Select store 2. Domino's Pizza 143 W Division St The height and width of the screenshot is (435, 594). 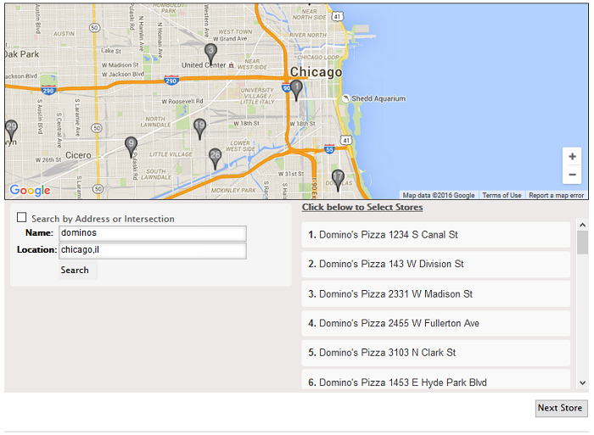435,264
